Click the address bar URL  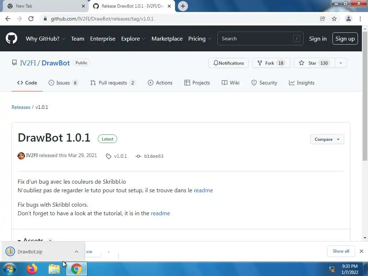pyautogui.click(x=102, y=19)
